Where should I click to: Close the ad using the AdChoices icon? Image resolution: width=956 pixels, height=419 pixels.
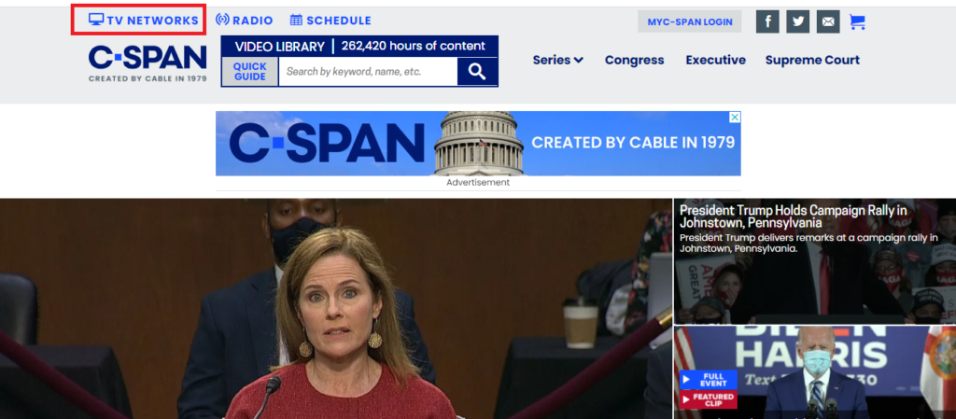(x=736, y=117)
